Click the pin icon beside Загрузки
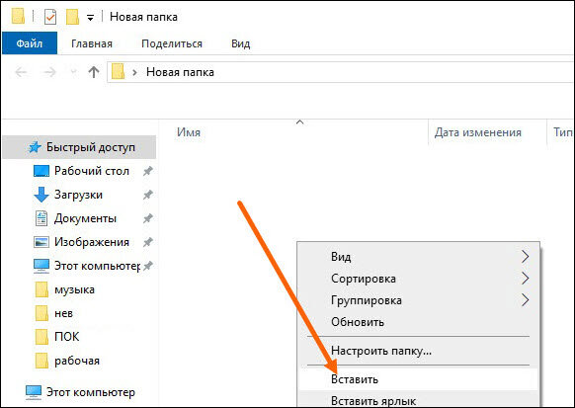Image resolution: width=575 pixels, height=408 pixels. point(148,195)
